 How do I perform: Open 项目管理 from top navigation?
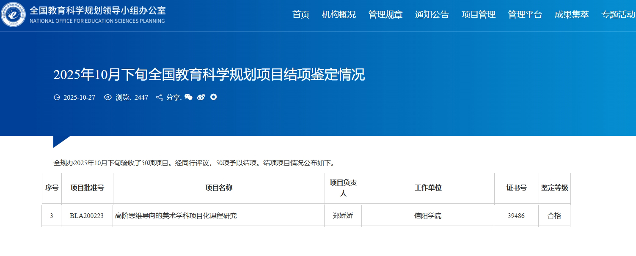pyautogui.click(x=479, y=15)
